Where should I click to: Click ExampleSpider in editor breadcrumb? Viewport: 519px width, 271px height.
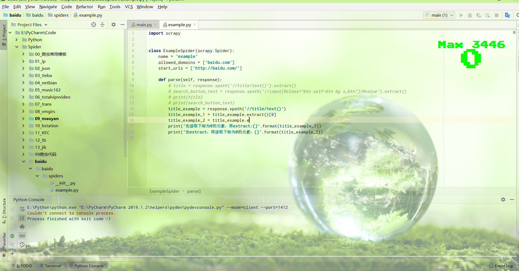(164, 191)
